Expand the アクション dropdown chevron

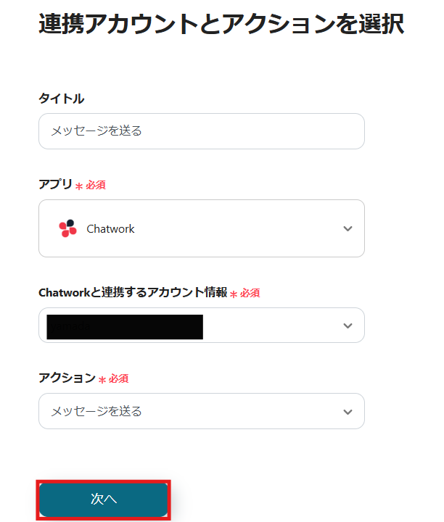(x=348, y=412)
